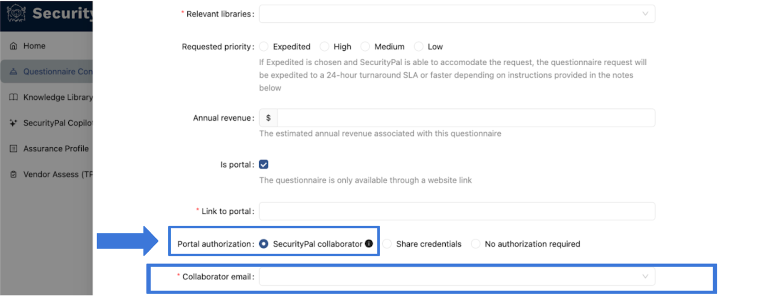The height and width of the screenshot is (296, 765).
Task: Click the 'Is portal' field label
Action: coord(237,164)
